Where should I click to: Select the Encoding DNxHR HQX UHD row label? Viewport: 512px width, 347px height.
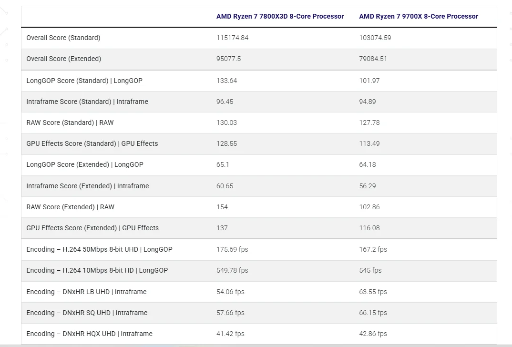(89, 334)
